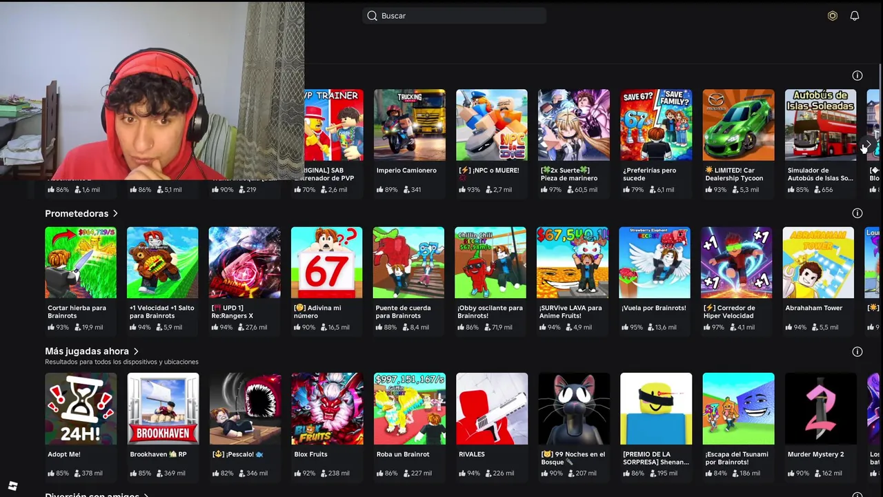Image resolution: width=883 pixels, height=497 pixels.
Task: Open Roba un Brainrot thumbnail
Action: tap(410, 409)
